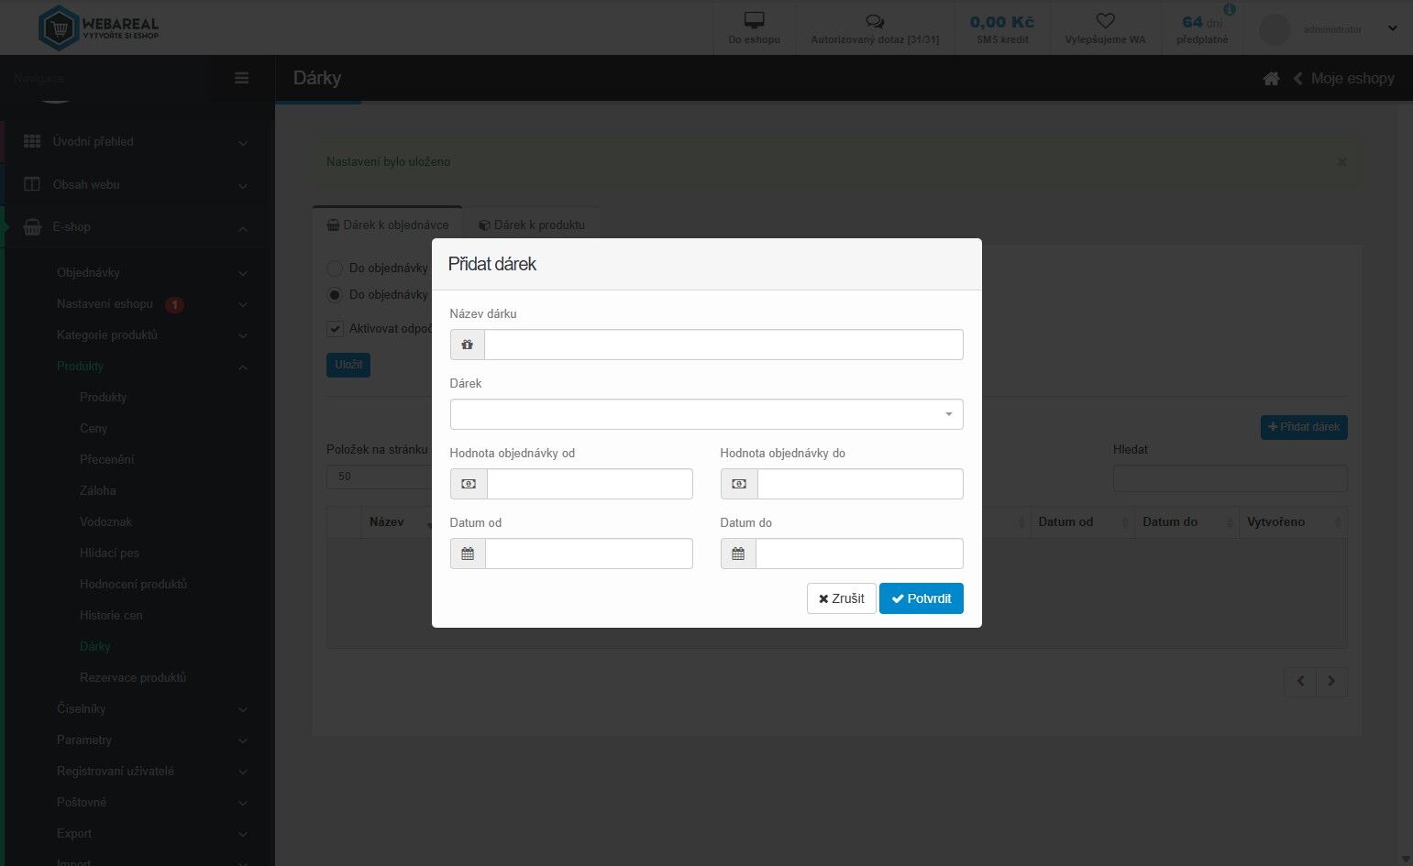Click money icon for Hodnota objednávky do

[739, 484]
